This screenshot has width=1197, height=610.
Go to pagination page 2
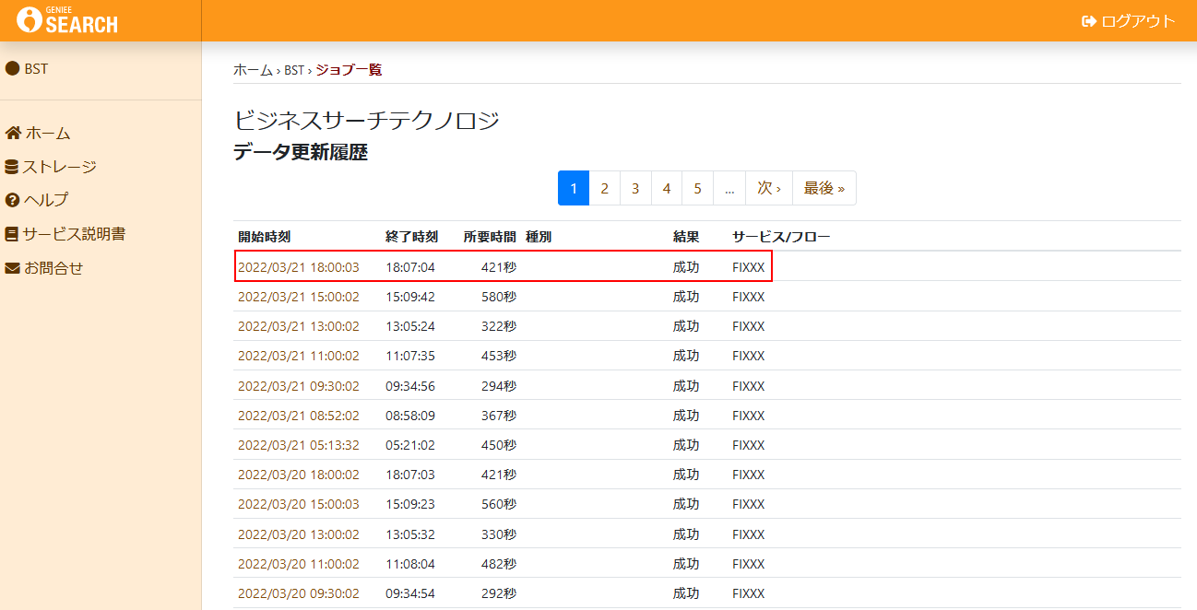[605, 188]
